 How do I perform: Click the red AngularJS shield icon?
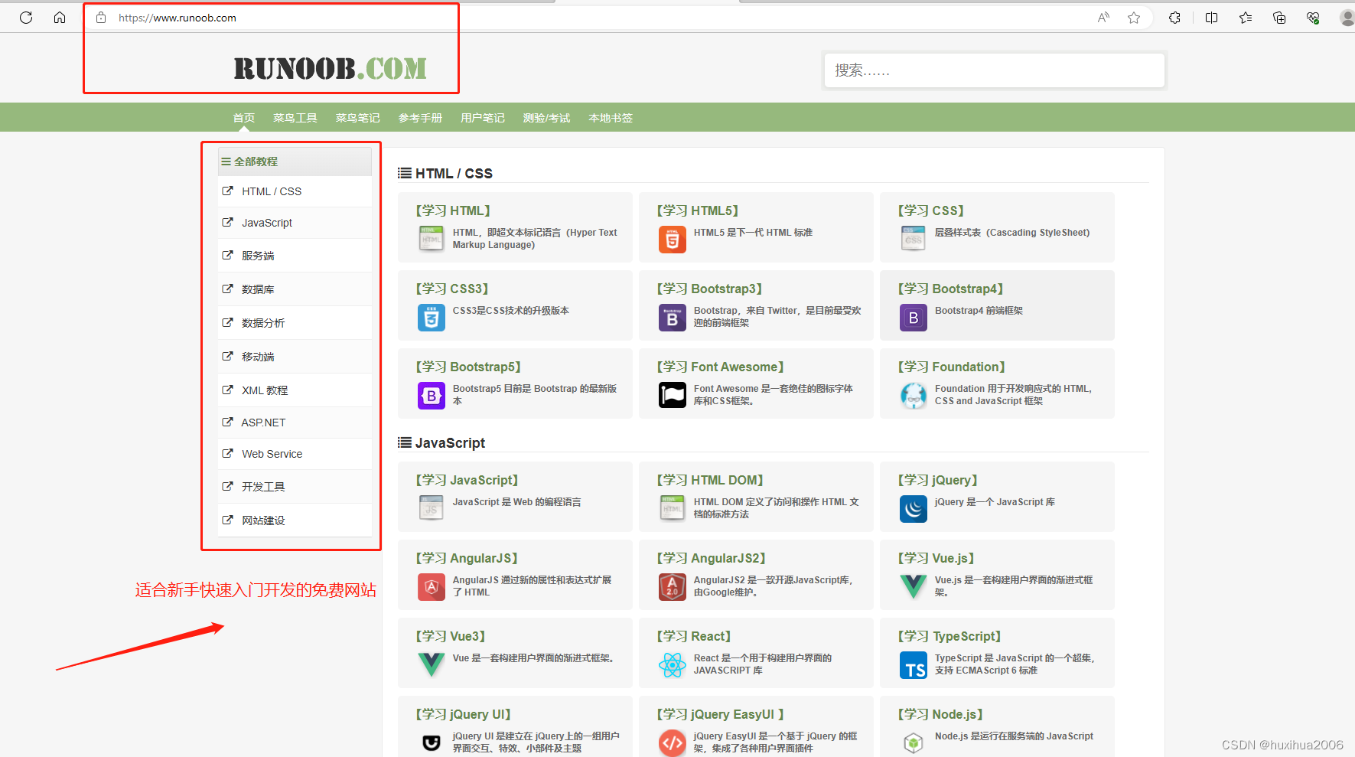coord(432,586)
